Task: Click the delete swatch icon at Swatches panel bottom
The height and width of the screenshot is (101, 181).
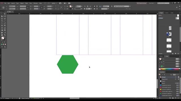Action: pos(178,98)
